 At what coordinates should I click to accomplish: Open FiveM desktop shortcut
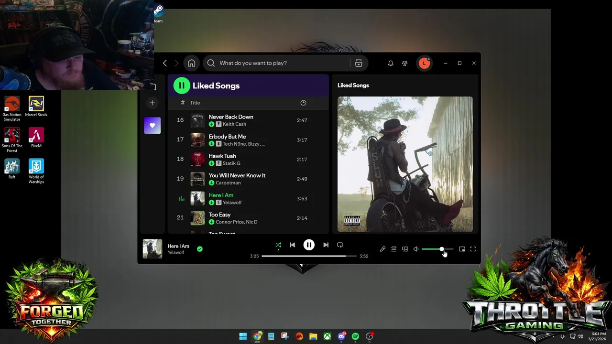pyautogui.click(x=36, y=138)
